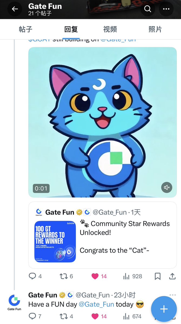Follow the @Gate_Fun mention link
181x324 pixels.
(96, 304)
